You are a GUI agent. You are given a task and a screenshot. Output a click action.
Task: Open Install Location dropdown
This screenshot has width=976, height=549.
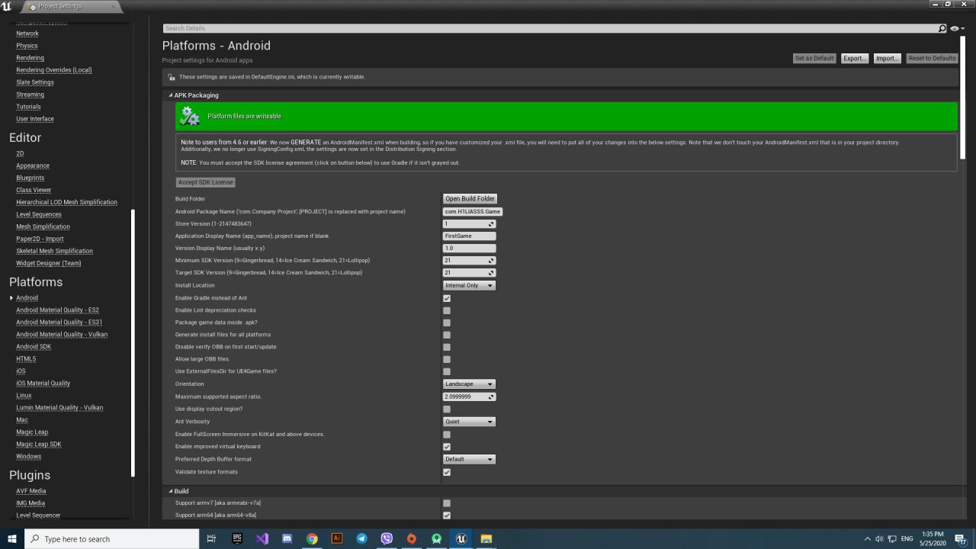pyautogui.click(x=469, y=285)
